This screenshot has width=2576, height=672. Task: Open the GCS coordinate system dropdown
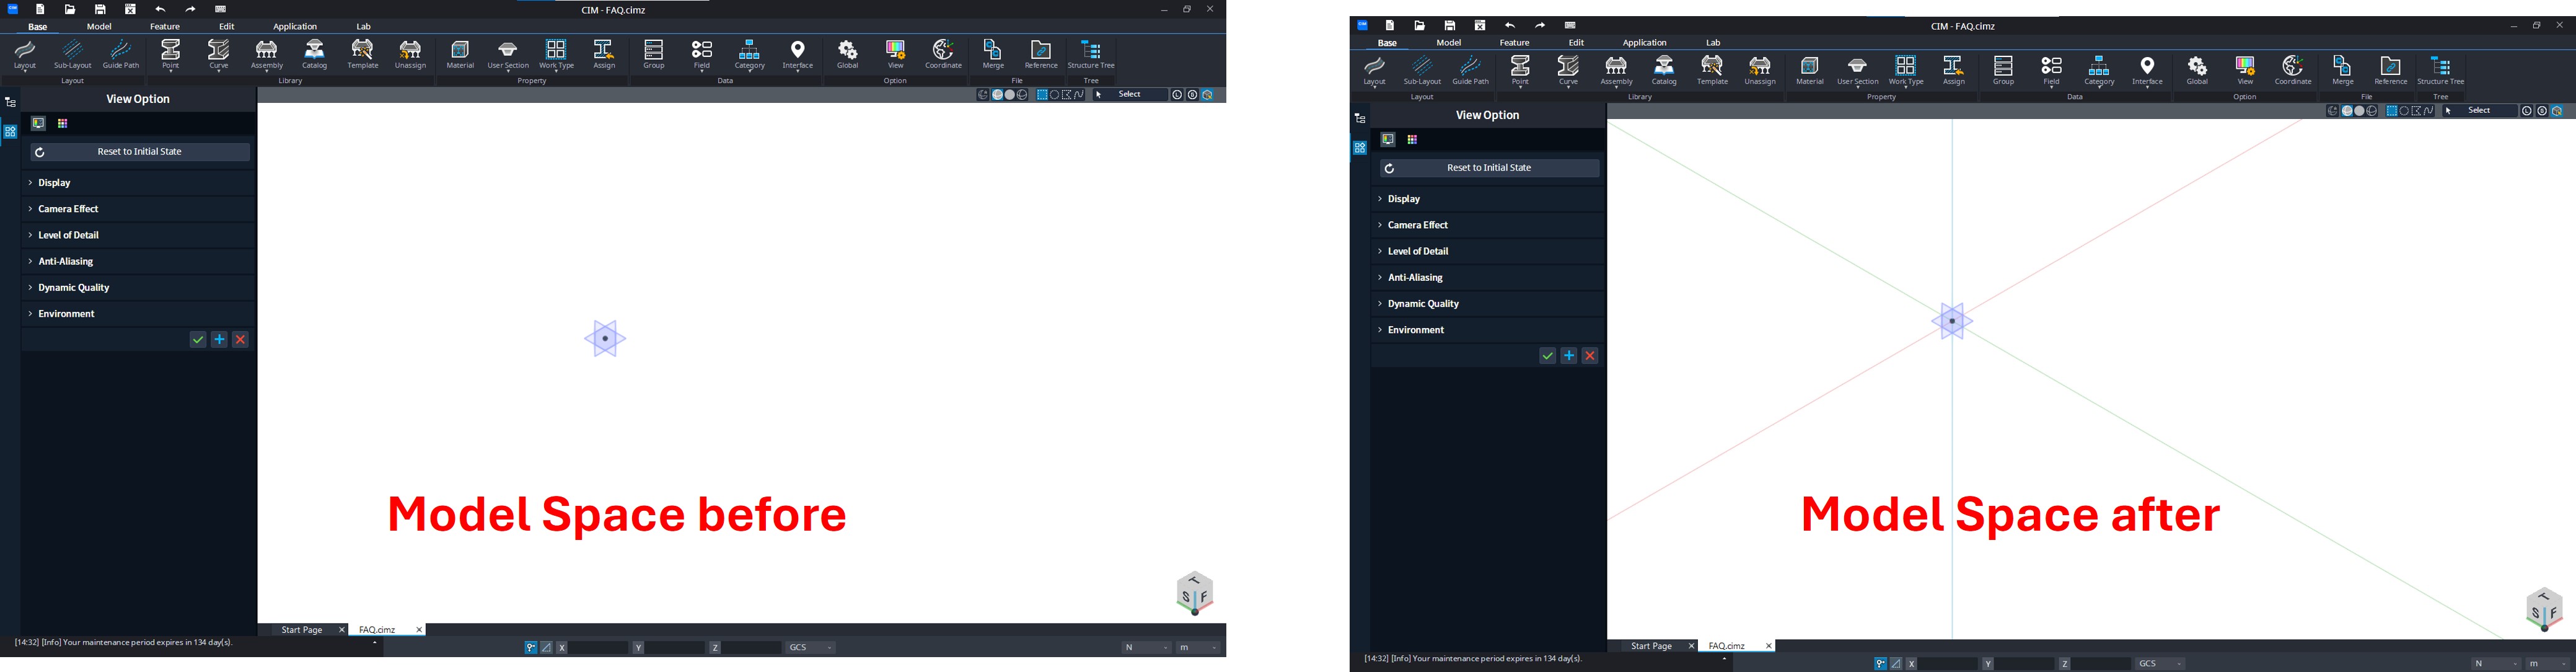pyautogui.click(x=810, y=647)
